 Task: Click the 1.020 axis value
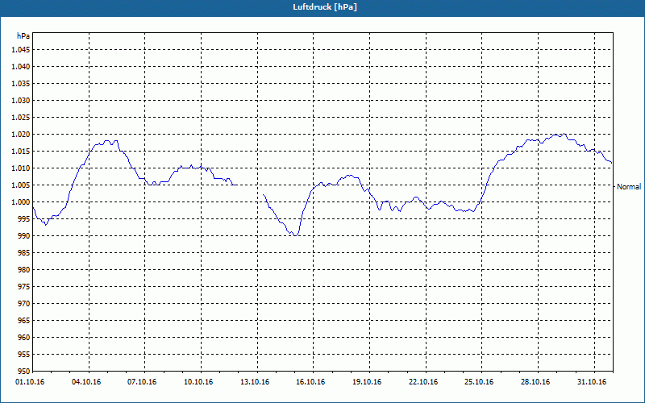pyautogui.click(x=21, y=135)
